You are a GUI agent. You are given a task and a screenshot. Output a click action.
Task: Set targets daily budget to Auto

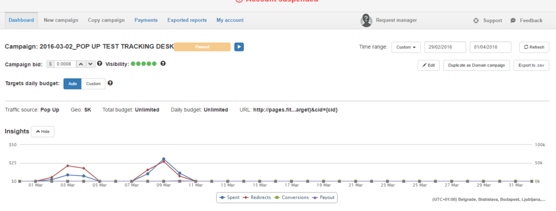[72, 84]
